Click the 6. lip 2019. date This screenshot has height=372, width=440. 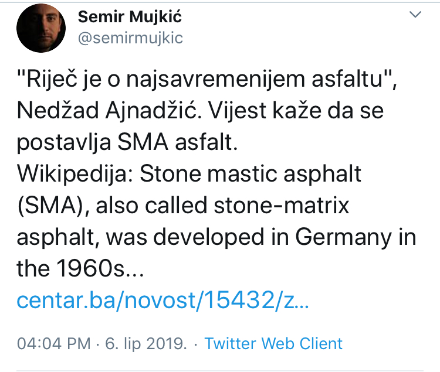click(x=146, y=343)
